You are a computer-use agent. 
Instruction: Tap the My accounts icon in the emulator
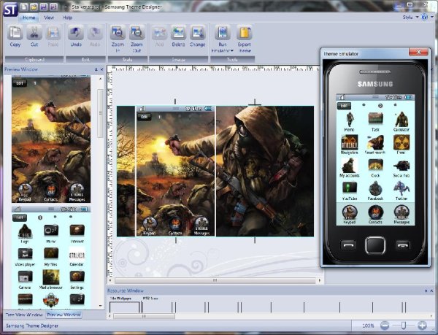pos(349,165)
